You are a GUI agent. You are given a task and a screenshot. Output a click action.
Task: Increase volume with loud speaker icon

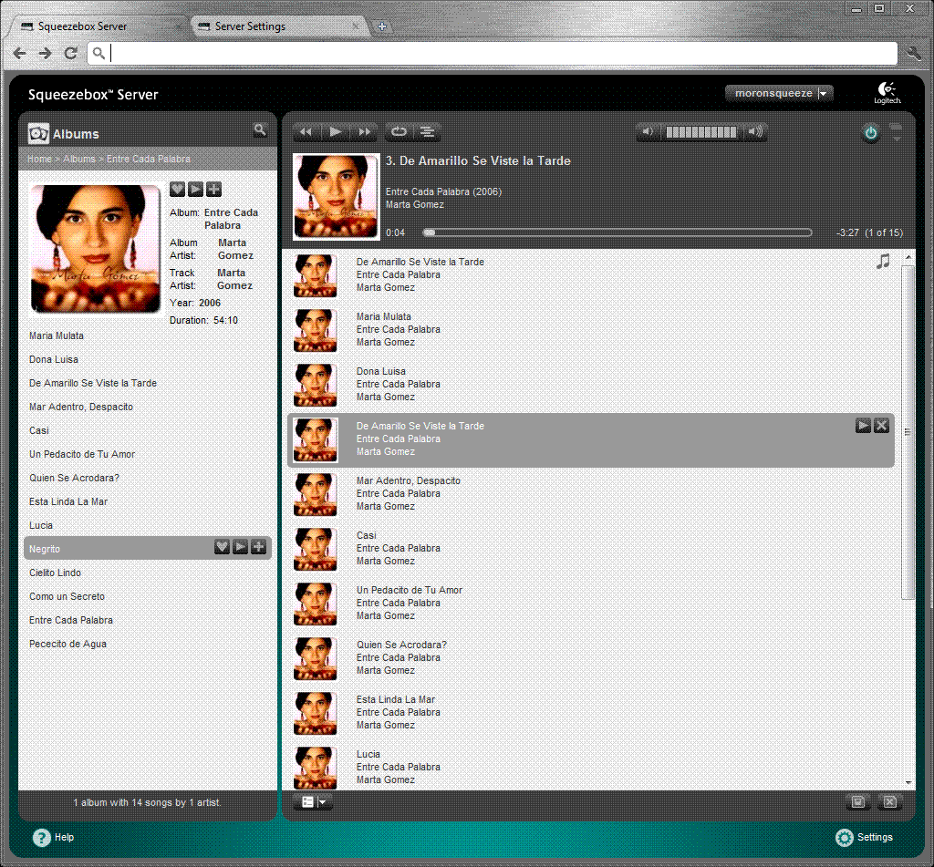click(x=755, y=132)
